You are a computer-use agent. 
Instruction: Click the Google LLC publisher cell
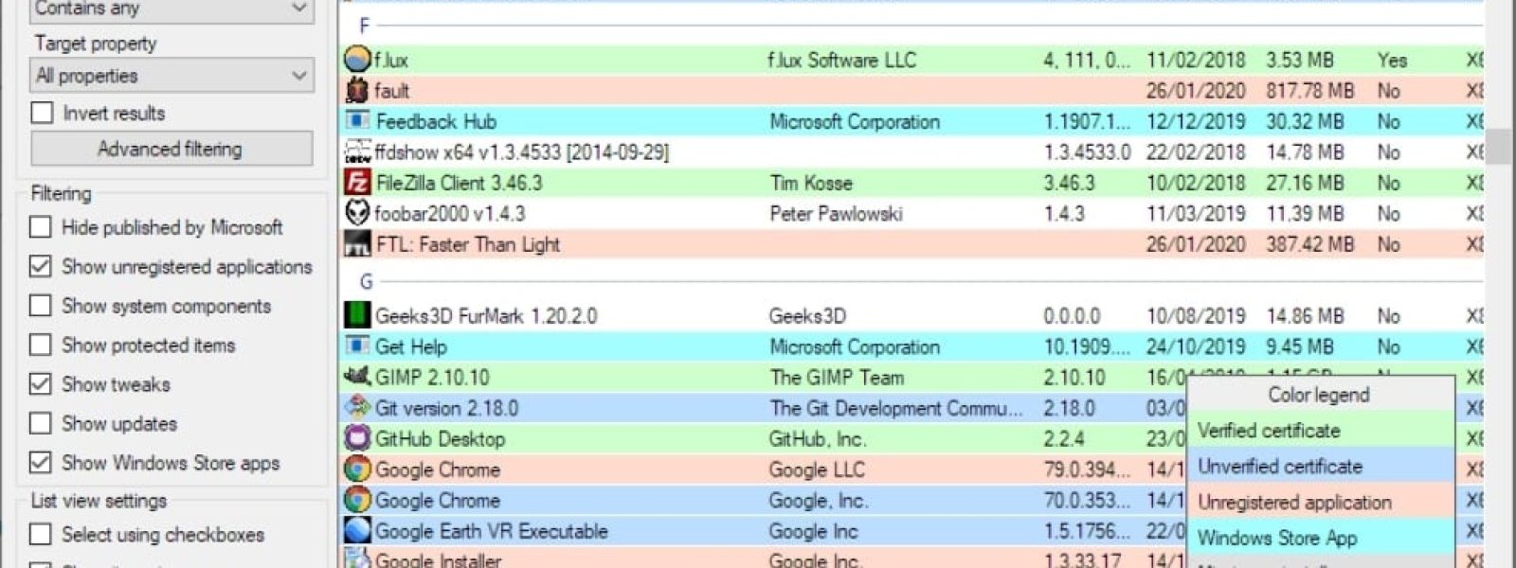click(816, 470)
